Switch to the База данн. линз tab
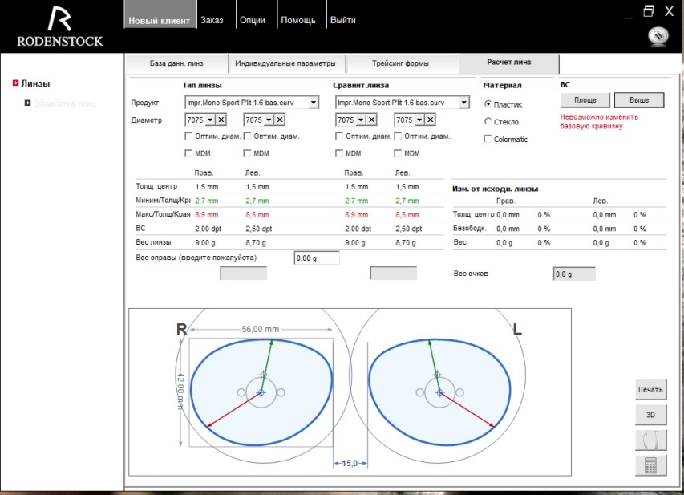Image resolution: width=684 pixels, height=495 pixels. point(176,63)
